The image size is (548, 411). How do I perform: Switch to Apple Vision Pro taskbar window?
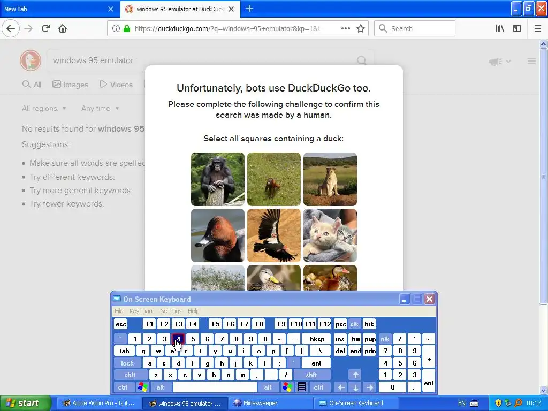99,403
